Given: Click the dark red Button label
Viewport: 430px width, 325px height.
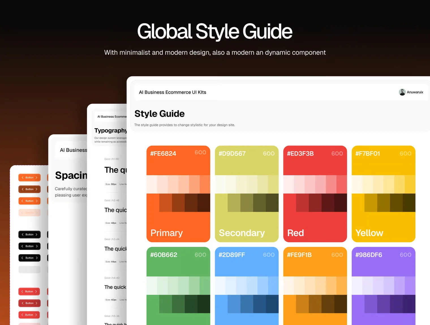Looking at the screenshot, I should coord(29,303).
